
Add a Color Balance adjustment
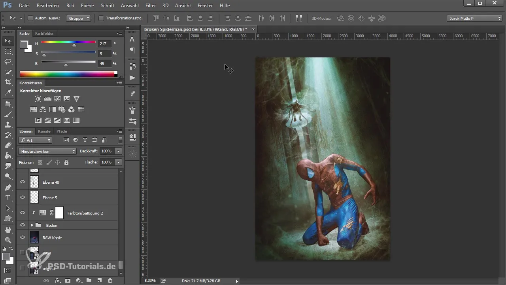[x=43, y=110]
